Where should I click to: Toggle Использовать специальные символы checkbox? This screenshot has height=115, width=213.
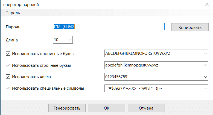(8, 88)
